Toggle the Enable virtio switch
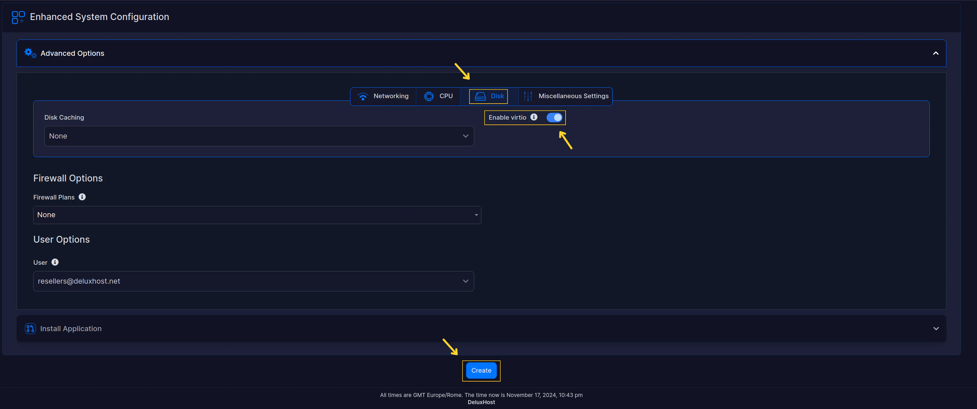Screen dimensions: 977x409 (x=554, y=117)
